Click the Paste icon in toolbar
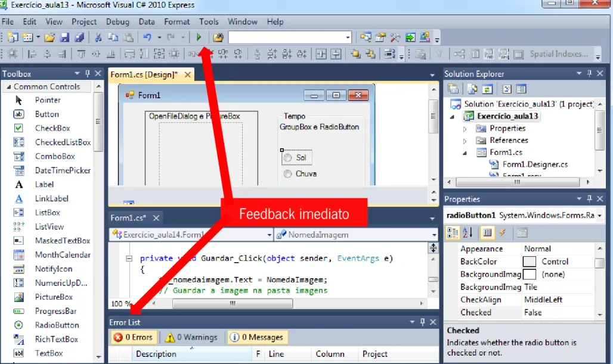Screen dimensions: 613x364 click(x=128, y=38)
